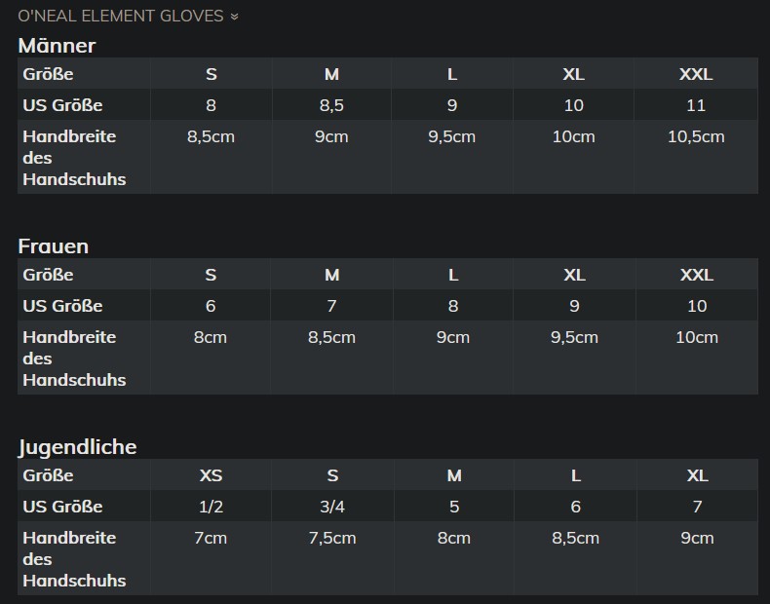Click US size 8,5 in Männer table
The height and width of the screenshot is (604, 770).
click(x=331, y=105)
